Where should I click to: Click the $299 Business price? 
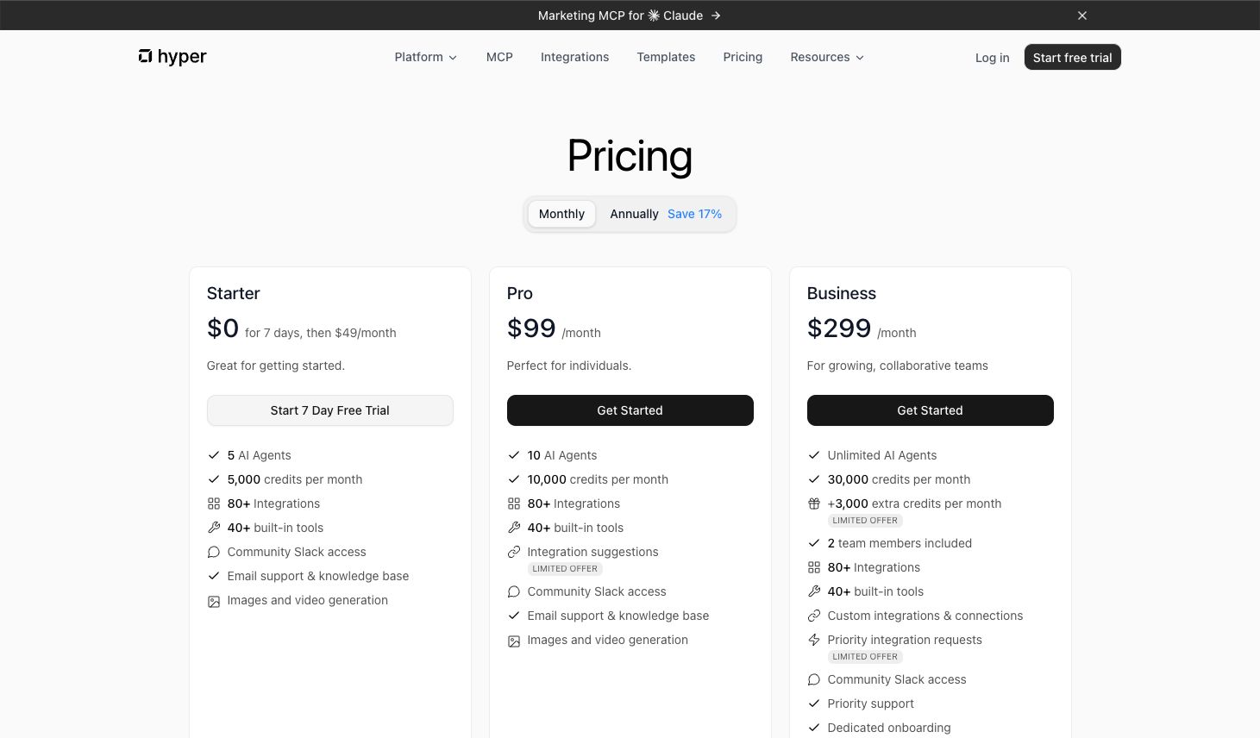click(x=839, y=328)
